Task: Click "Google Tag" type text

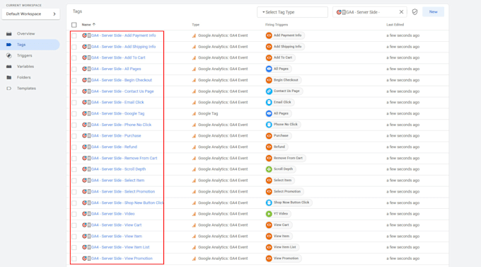Action: [x=208, y=114]
